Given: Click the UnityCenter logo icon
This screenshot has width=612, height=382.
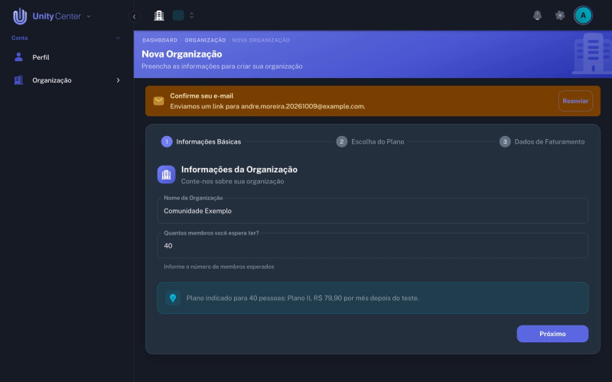Looking at the screenshot, I should pyautogui.click(x=20, y=16).
